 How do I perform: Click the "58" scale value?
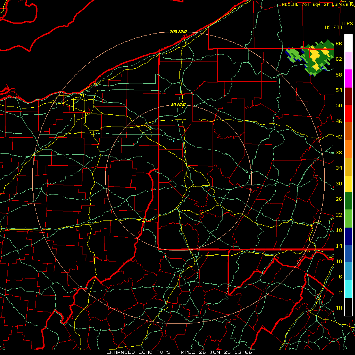[x=339, y=75]
